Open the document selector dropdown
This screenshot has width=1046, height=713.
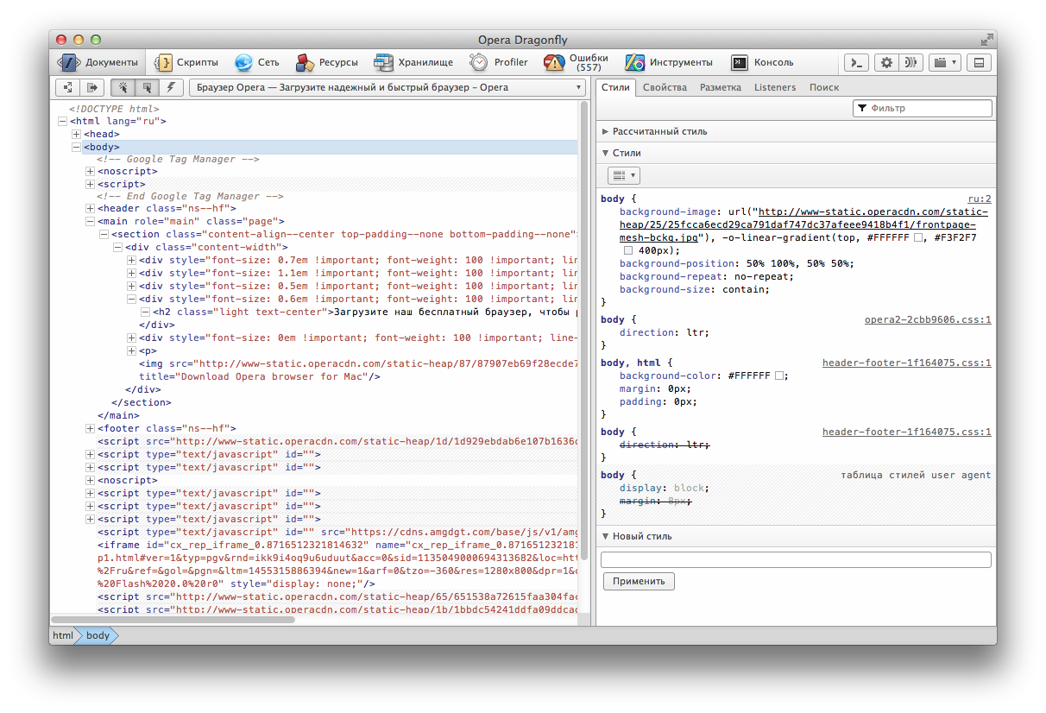(x=388, y=87)
